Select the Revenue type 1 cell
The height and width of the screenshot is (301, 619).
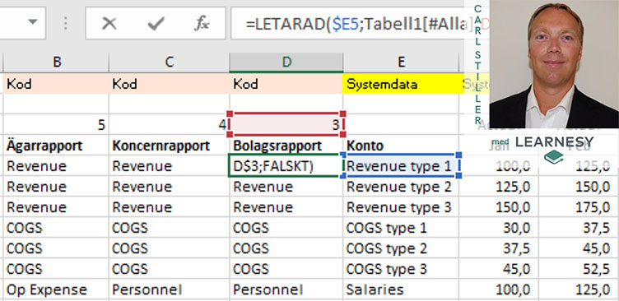tap(401, 166)
